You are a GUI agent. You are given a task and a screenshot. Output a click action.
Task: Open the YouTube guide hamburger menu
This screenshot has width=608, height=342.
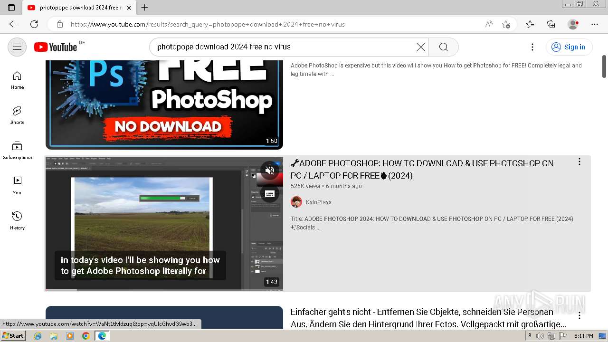click(x=17, y=47)
